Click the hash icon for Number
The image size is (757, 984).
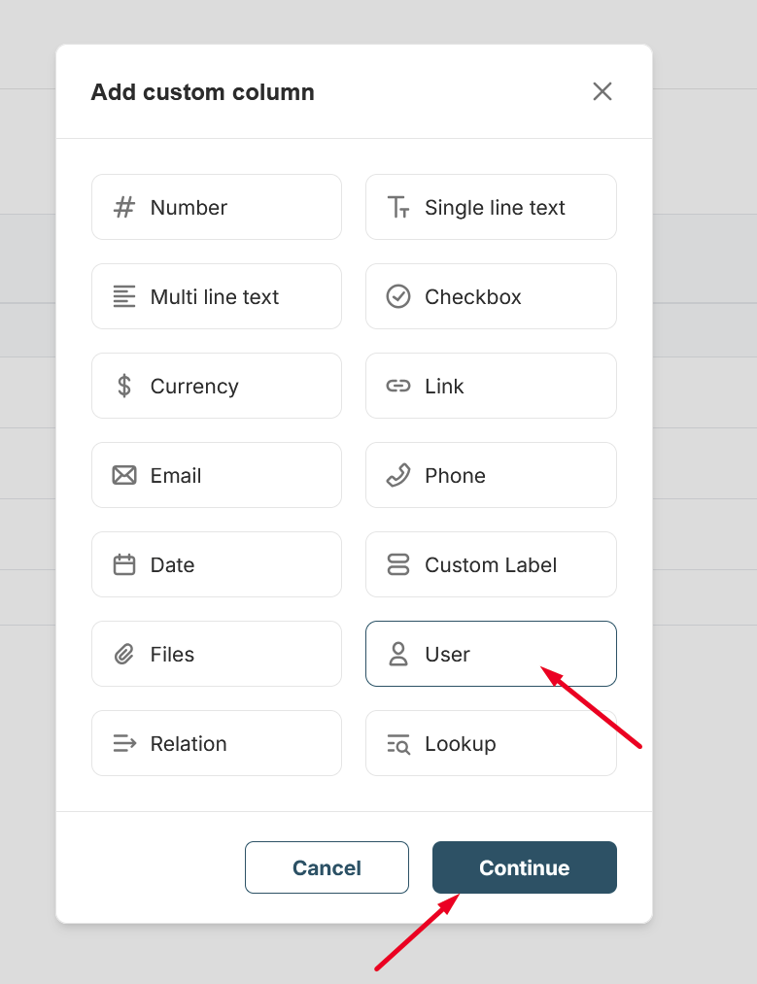point(124,207)
